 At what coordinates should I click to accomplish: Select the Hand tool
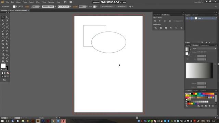click(3, 61)
